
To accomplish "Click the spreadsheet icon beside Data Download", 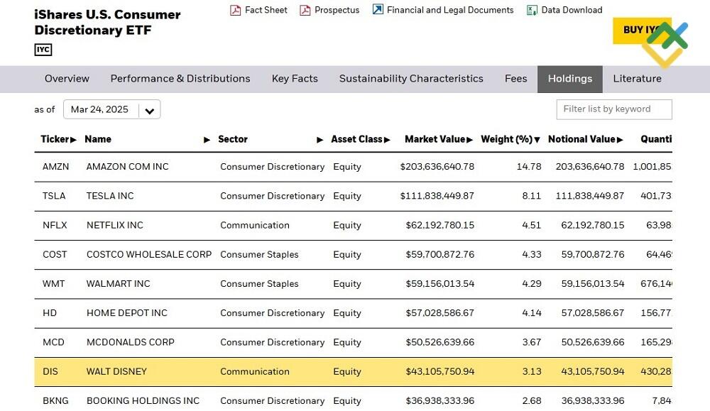I will point(532,10).
